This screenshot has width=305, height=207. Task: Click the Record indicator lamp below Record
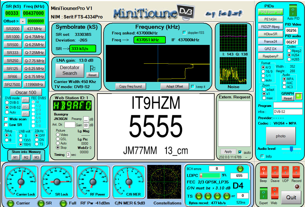click(x=297, y=187)
